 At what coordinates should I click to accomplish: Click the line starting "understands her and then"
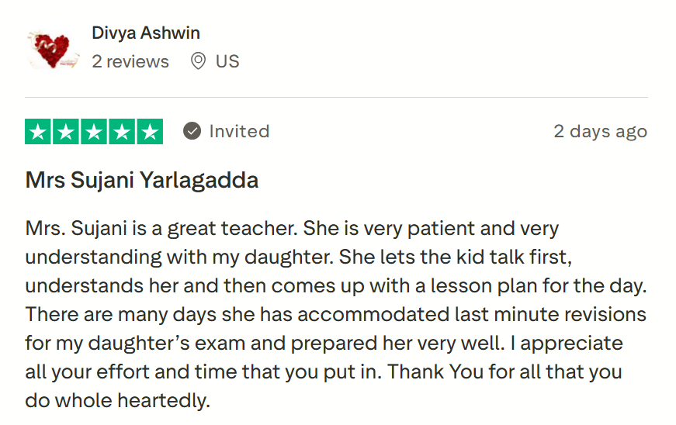[335, 285]
